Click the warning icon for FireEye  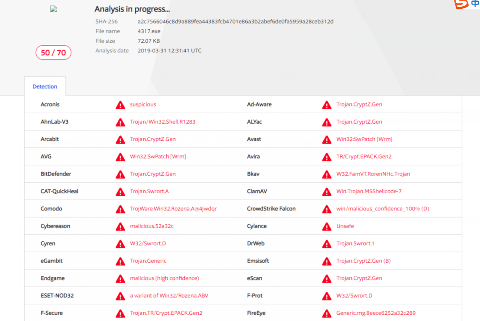327,314
